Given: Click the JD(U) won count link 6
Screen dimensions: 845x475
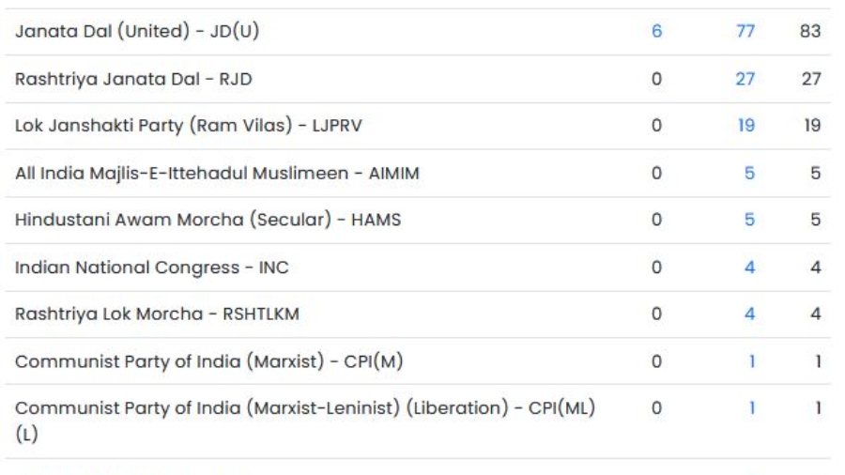Looking at the screenshot, I should pos(657,31).
